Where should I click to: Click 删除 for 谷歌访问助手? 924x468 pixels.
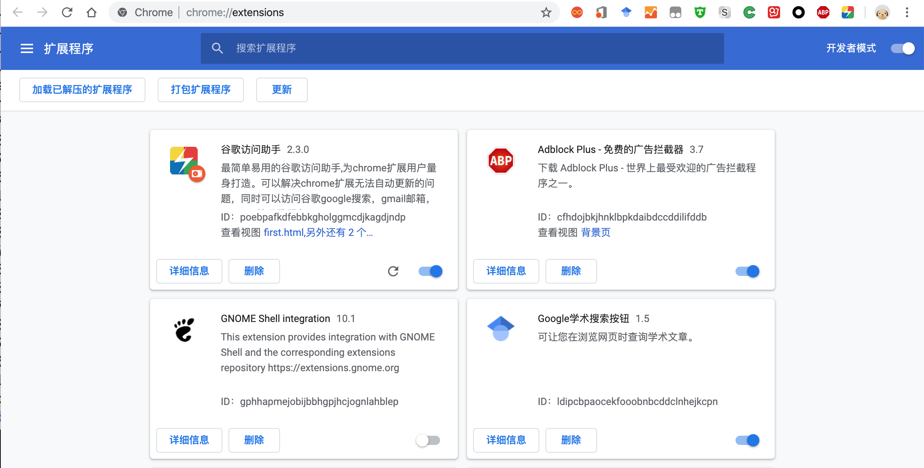point(254,271)
